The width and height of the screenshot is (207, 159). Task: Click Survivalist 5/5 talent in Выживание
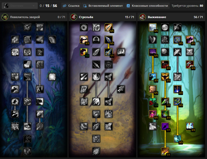153,52
